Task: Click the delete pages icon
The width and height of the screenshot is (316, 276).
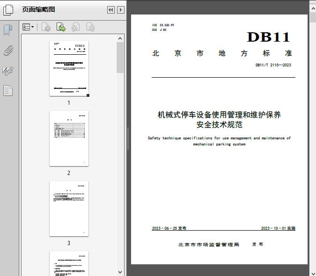Action: pos(46,27)
